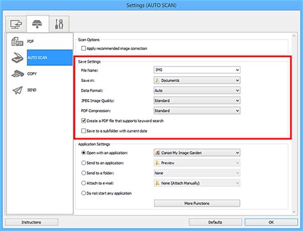Click the Copy printer icon

(x=17, y=74)
